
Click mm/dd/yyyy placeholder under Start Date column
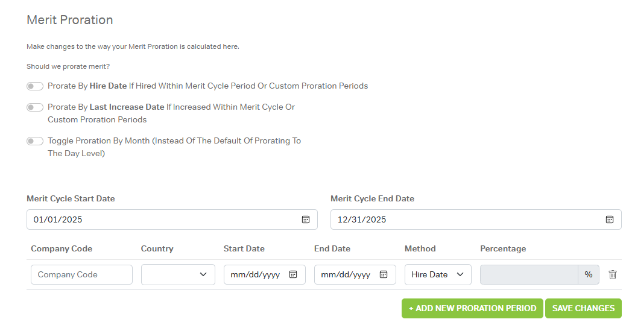pos(255,274)
